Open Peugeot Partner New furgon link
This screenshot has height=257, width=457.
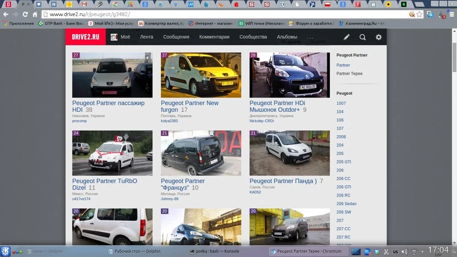[189, 106]
